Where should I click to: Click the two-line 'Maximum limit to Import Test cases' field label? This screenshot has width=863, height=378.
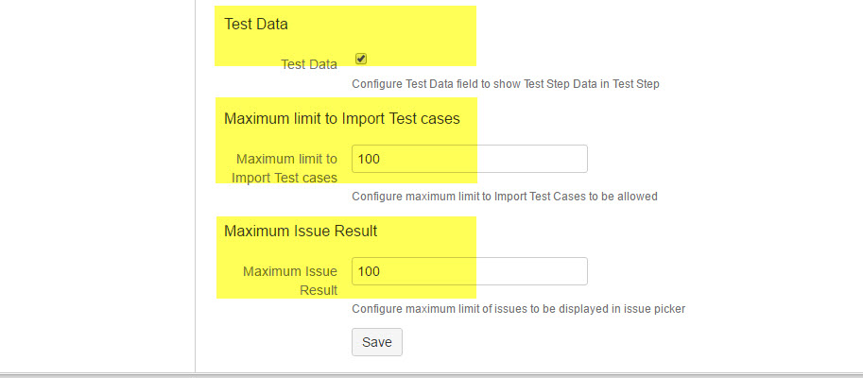tap(286, 168)
